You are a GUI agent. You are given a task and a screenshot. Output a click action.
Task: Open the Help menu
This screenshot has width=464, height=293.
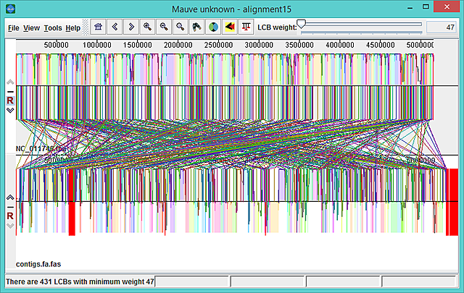(72, 28)
